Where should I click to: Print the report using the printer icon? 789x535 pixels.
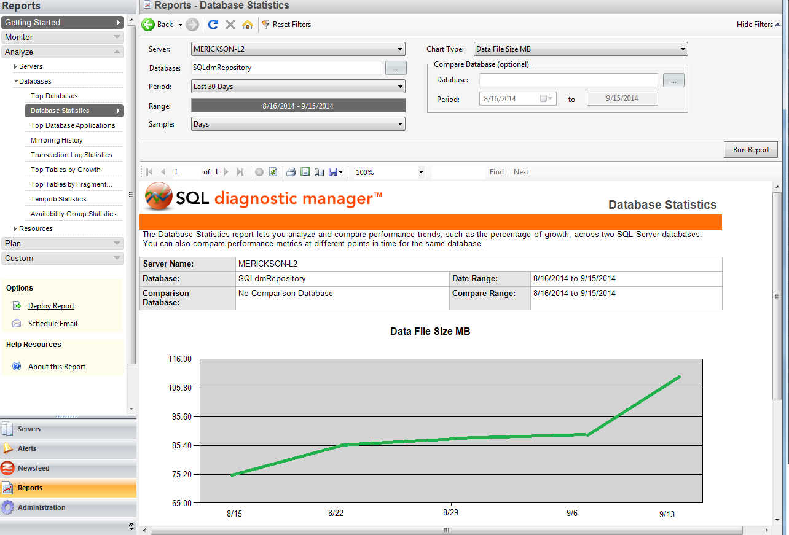292,172
